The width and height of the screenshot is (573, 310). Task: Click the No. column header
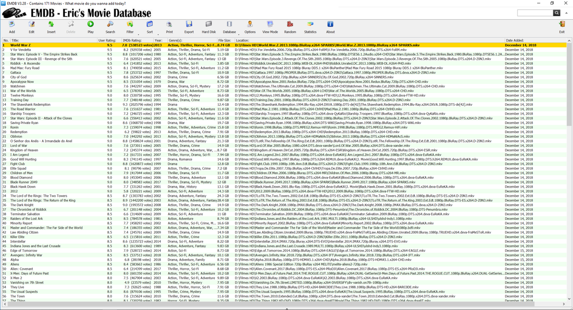(x=5, y=40)
